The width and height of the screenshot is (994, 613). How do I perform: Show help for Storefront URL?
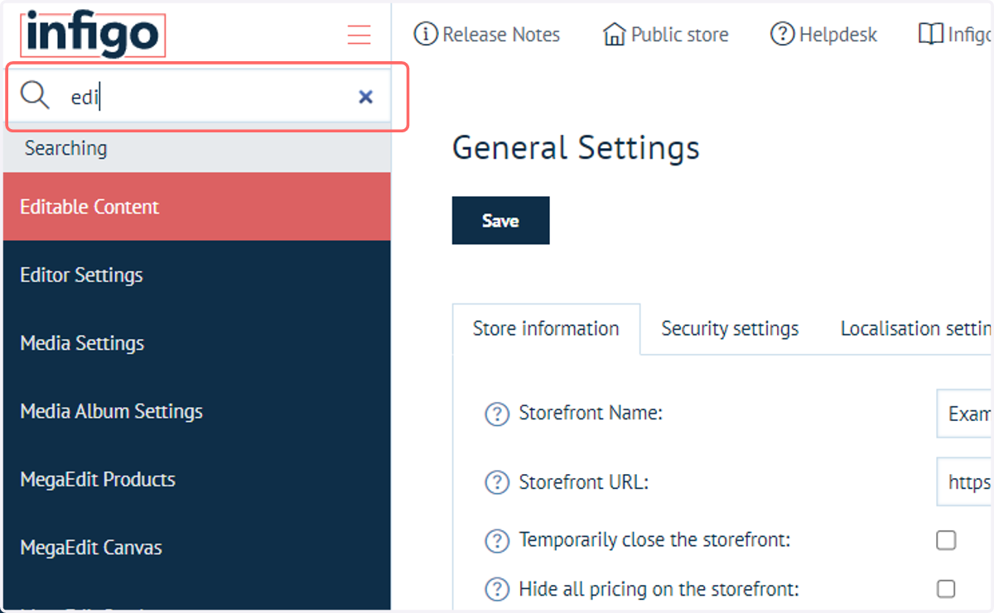pos(496,482)
